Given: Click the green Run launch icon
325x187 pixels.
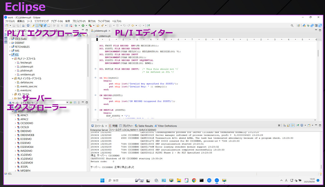Looking at the screenshot, I should 83,25.
